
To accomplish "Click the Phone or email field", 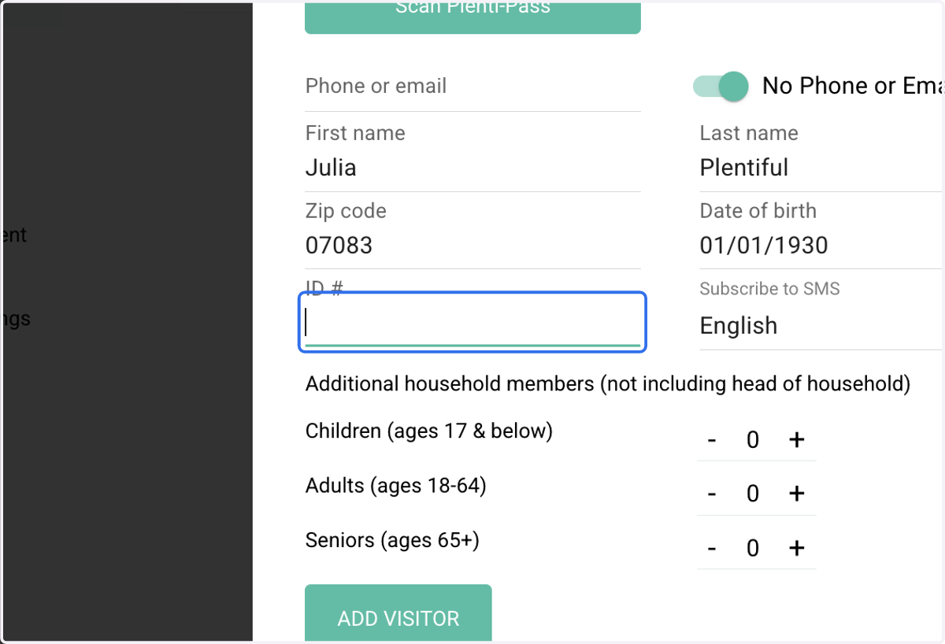I will [x=472, y=86].
